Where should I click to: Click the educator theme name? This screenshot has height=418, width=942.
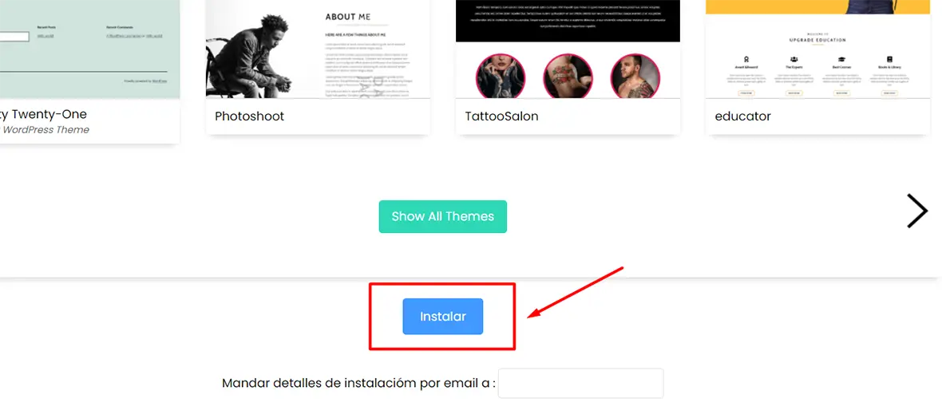pos(742,116)
